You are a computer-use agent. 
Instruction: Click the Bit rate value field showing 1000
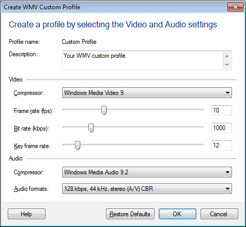coord(222,128)
